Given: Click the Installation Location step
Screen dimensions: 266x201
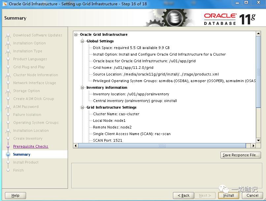Looking at the screenshot, I should tap(31, 130).
